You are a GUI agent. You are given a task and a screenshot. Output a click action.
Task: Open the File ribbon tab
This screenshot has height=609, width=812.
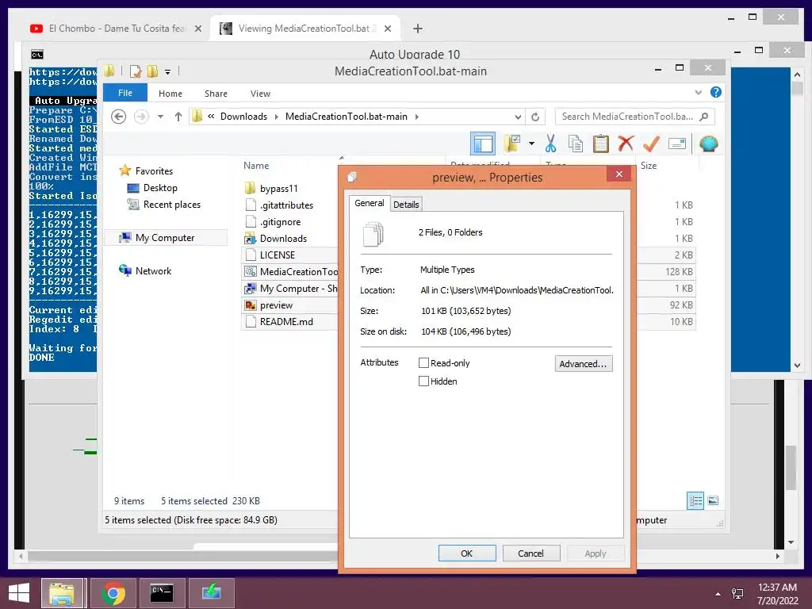125,93
